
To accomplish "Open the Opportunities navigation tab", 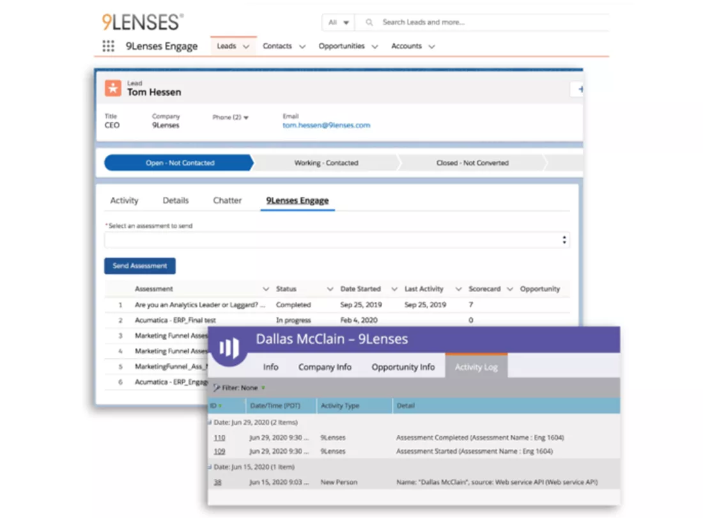I will click(342, 46).
